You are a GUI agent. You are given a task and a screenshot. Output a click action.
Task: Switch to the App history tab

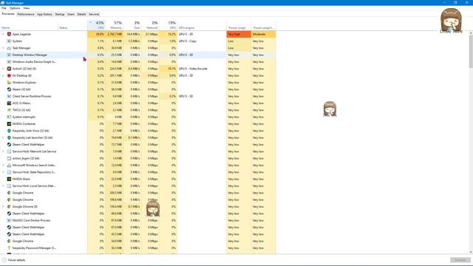[44, 14]
